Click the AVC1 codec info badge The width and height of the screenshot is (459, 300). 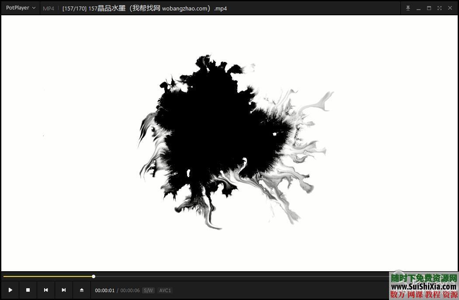[x=165, y=290]
